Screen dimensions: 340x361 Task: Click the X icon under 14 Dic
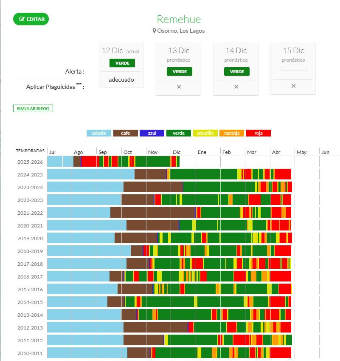coord(236,86)
